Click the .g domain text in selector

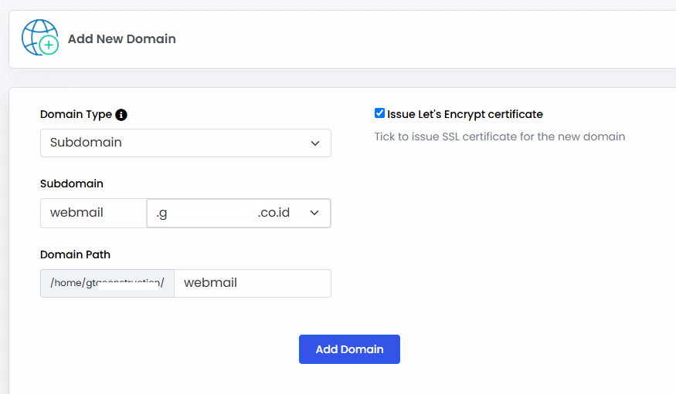point(161,213)
